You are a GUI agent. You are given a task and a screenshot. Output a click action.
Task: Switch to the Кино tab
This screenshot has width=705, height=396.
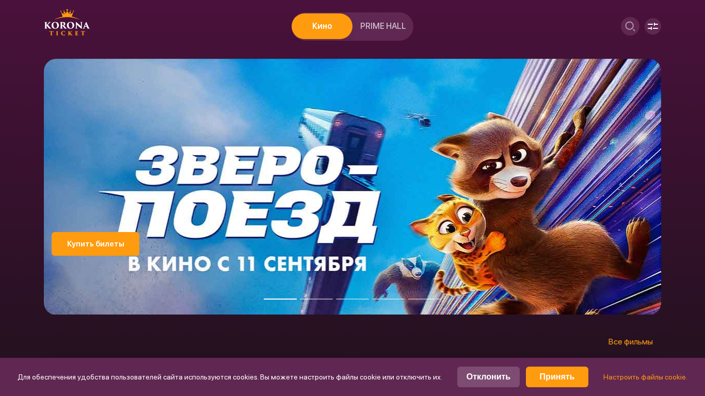(322, 26)
